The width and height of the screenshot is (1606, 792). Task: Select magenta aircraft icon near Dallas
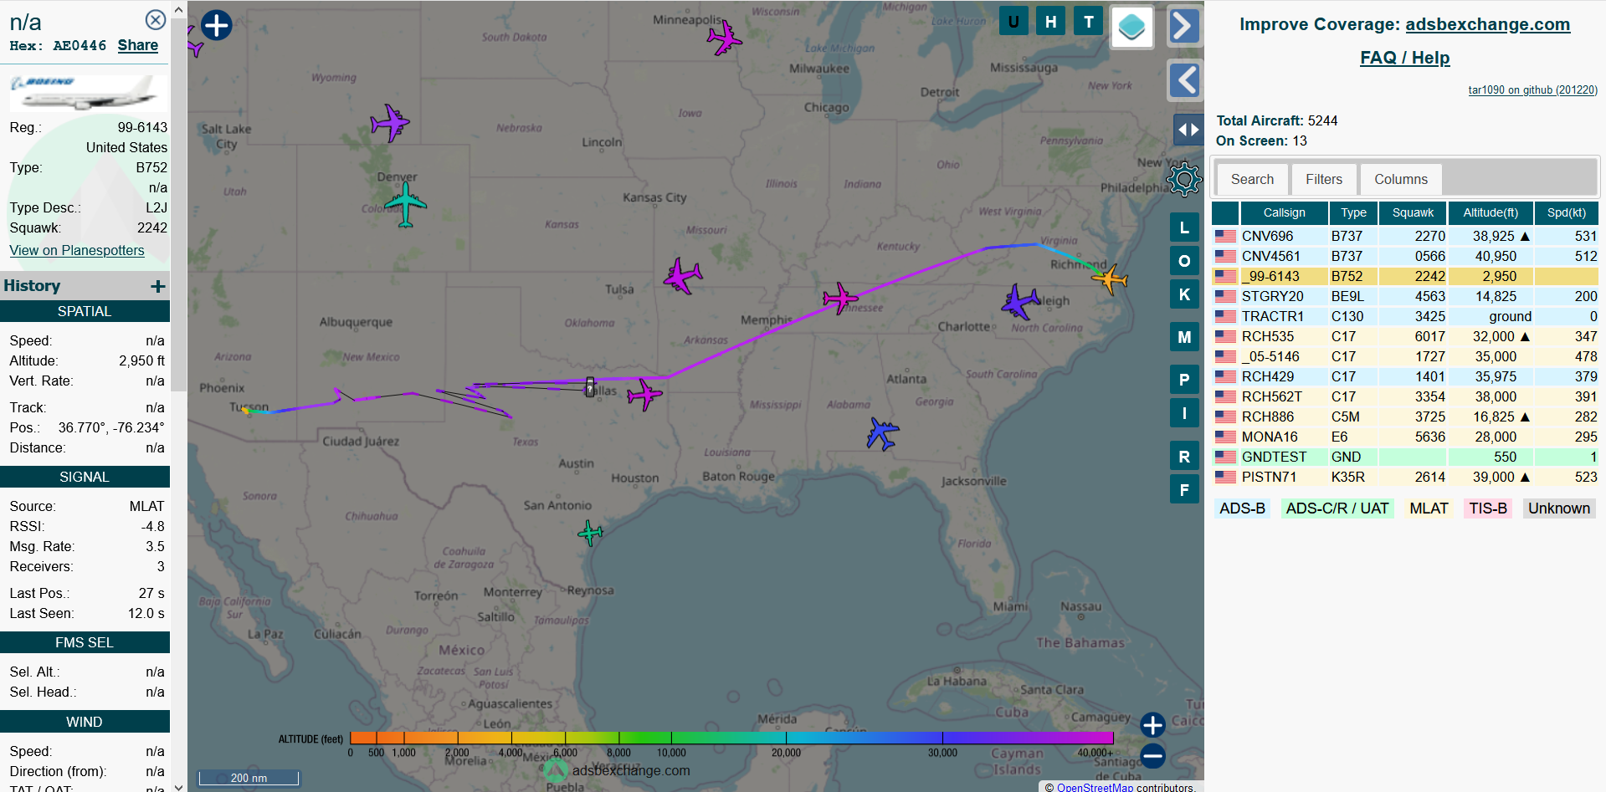click(644, 394)
